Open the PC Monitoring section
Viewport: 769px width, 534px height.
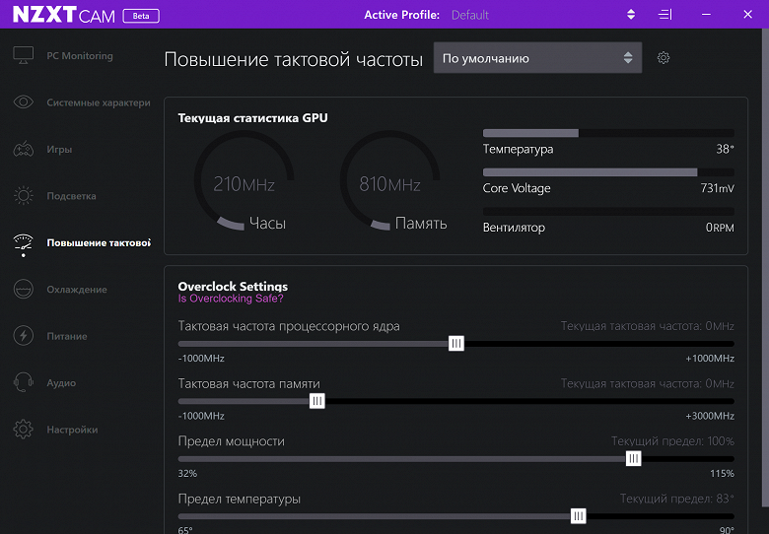coord(79,56)
